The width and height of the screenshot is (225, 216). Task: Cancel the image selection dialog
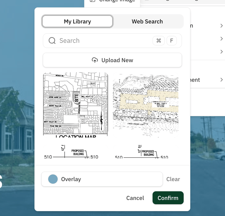(135, 198)
